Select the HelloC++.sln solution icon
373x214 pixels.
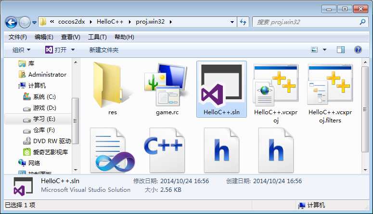tap(221, 85)
